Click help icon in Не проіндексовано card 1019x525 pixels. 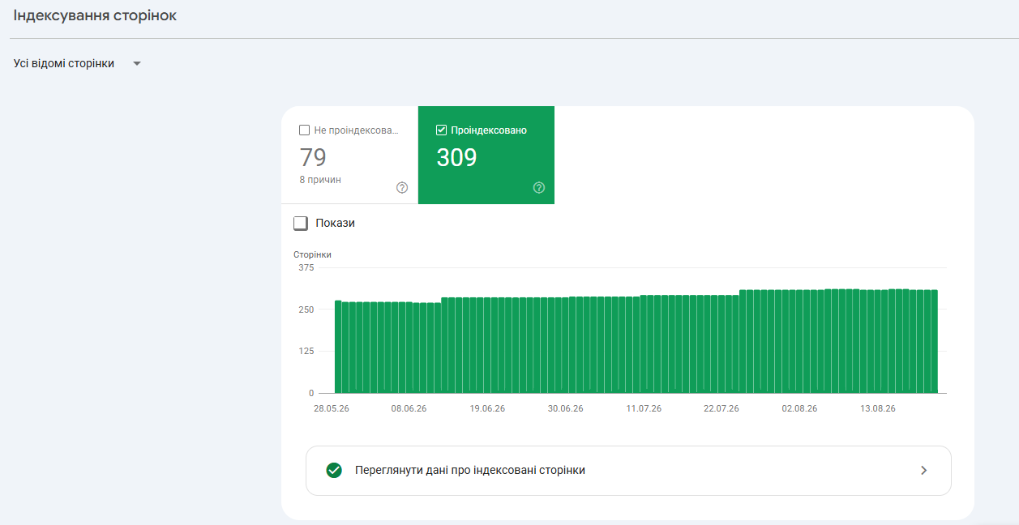[x=402, y=188]
